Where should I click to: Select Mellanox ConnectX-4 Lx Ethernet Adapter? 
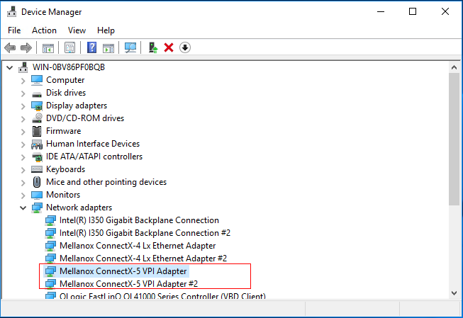[x=138, y=246]
